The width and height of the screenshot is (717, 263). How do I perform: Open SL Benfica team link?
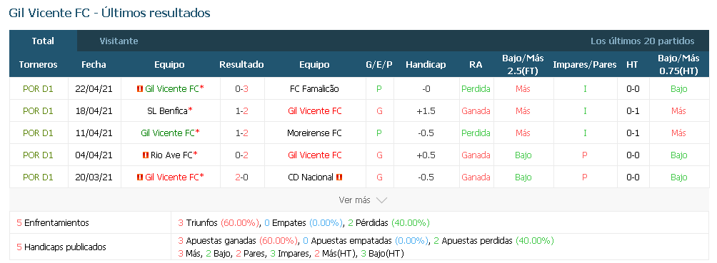pyautogui.click(x=167, y=111)
